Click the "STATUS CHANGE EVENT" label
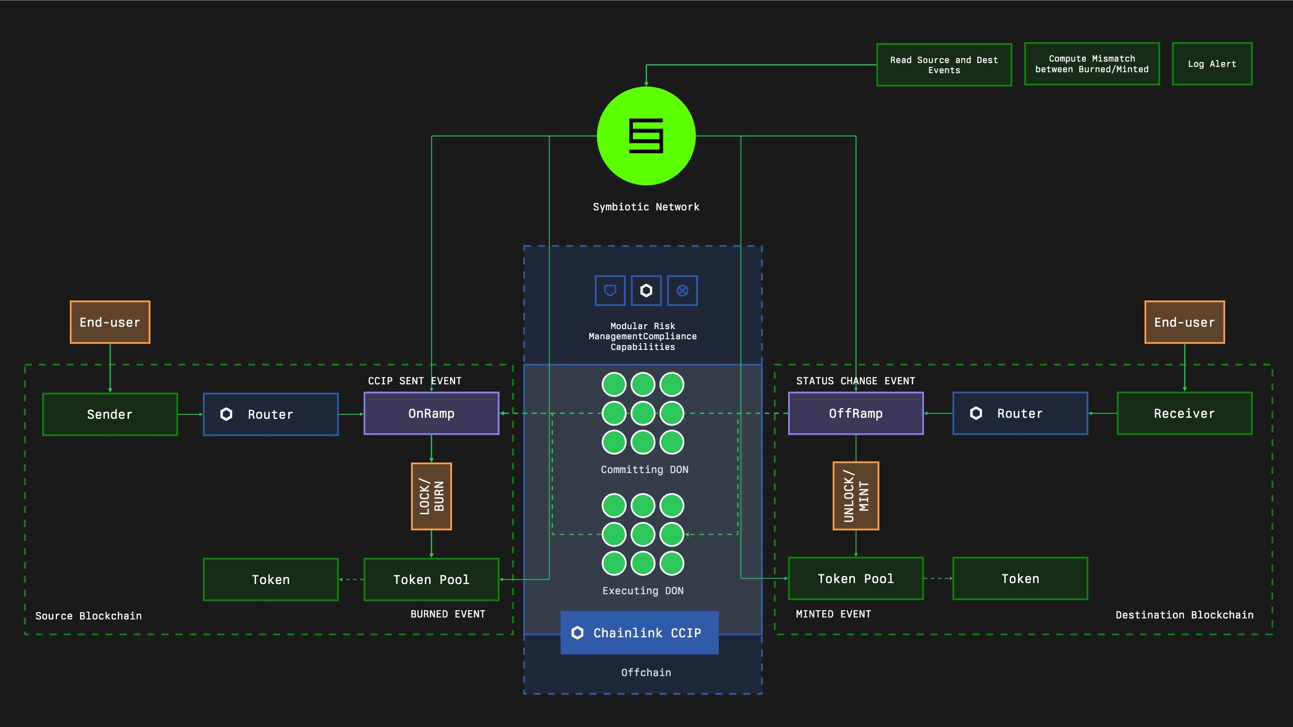Screen dimensions: 1293x727 tap(856, 381)
